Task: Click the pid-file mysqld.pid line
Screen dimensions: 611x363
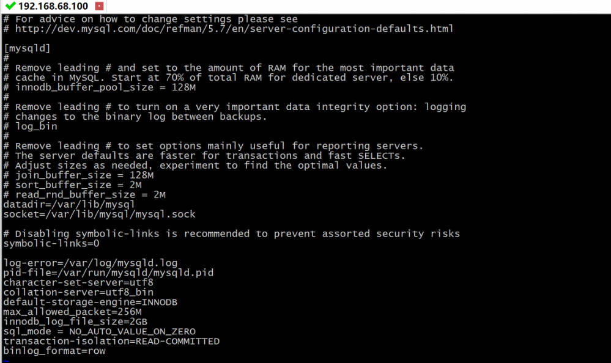Action: click(x=108, y=273)
